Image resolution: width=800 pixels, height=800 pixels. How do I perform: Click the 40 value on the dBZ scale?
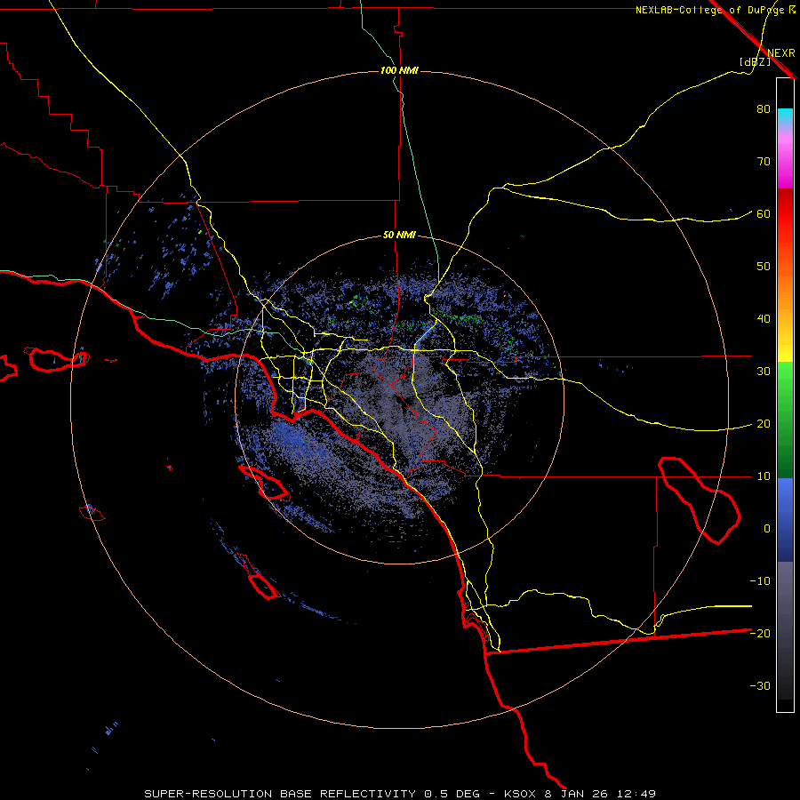pyautogui.click(x=764, y=319)
